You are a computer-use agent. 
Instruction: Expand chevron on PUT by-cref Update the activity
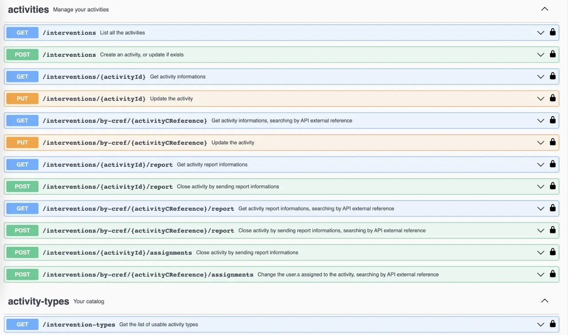pyautogui.click(x=540, y=143)
